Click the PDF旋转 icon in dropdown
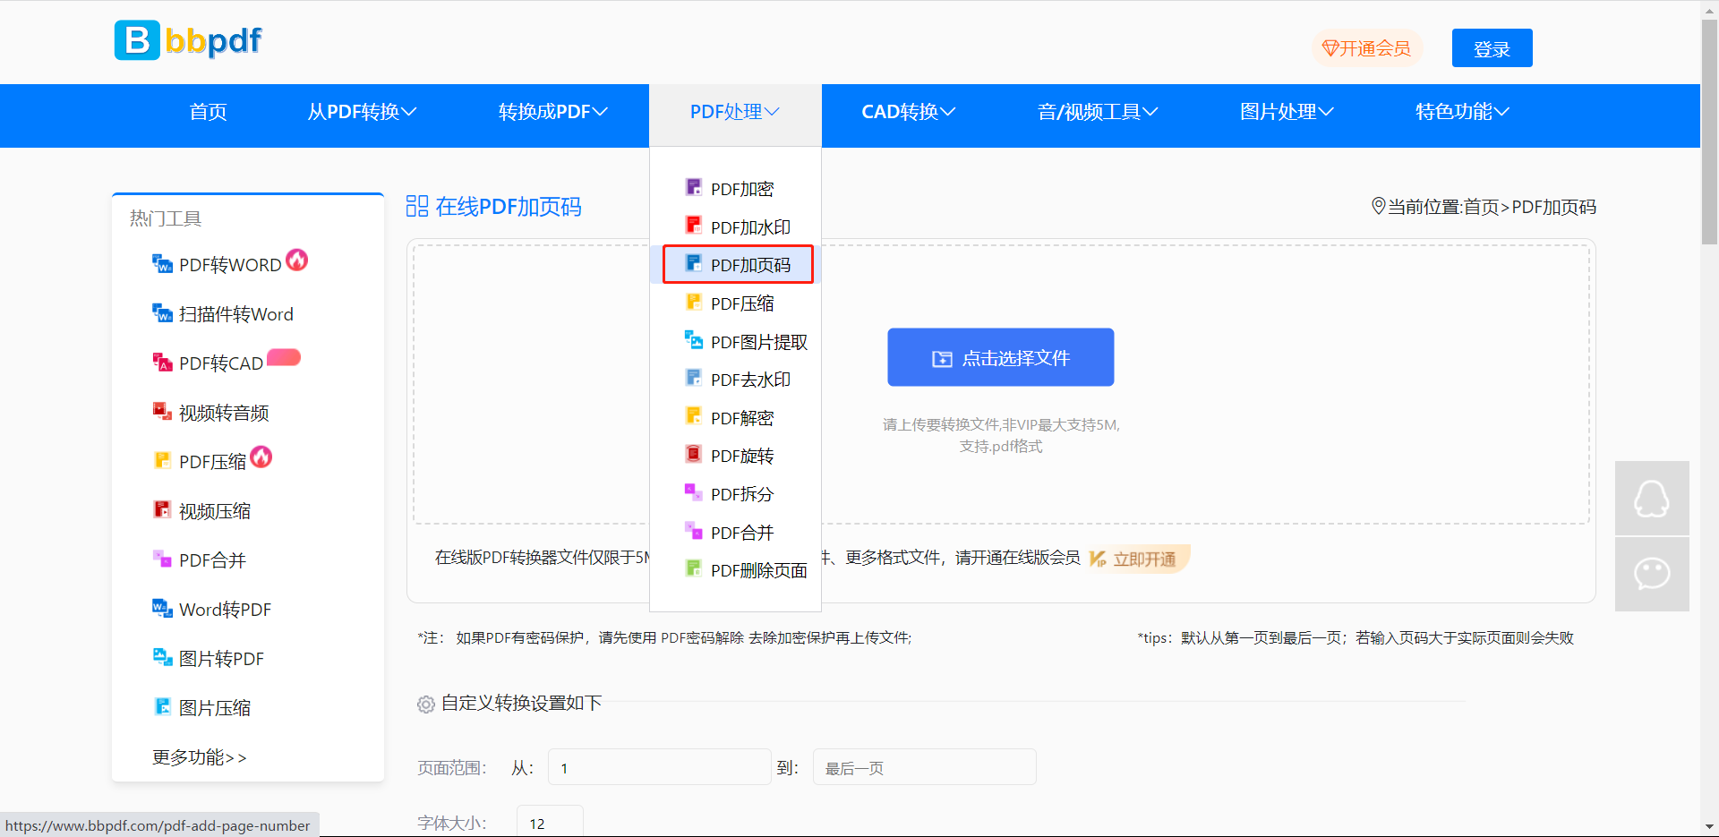This screenshot has width=1719, height=837. (x=693, y=455)
